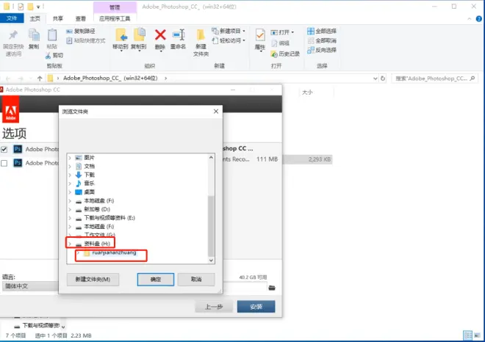Select the ruanjiananzhuang folder in tree
This screenshot has height=342, width=485.
tap(114, 252)
